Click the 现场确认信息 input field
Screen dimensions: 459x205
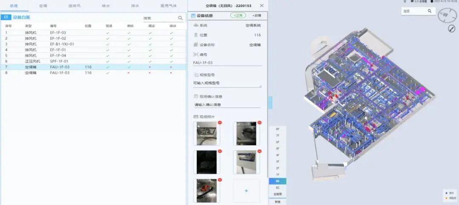click(227, 104)
